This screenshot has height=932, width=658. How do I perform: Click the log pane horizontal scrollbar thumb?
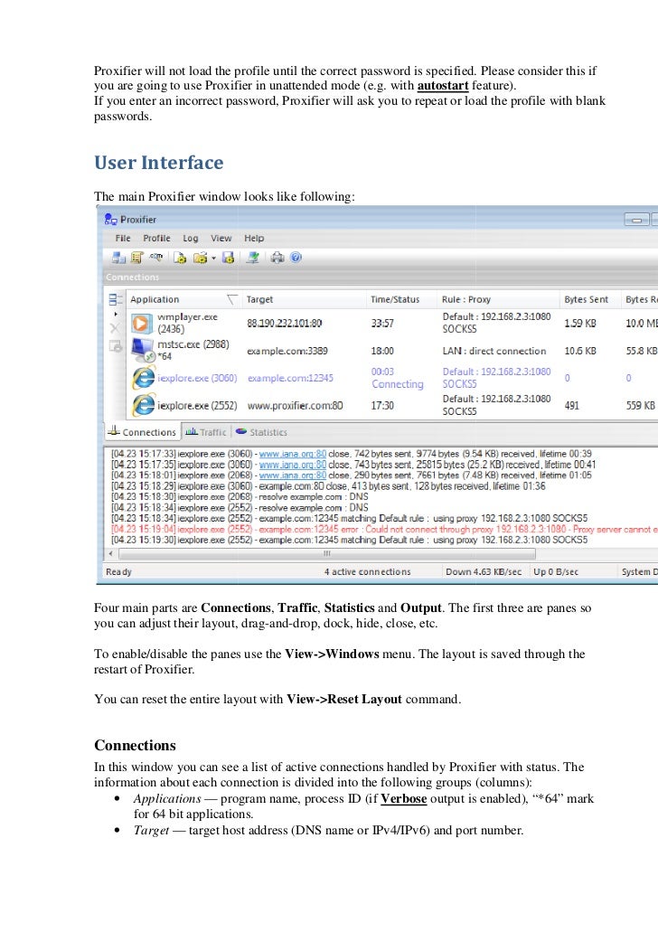tap(327, 553)
